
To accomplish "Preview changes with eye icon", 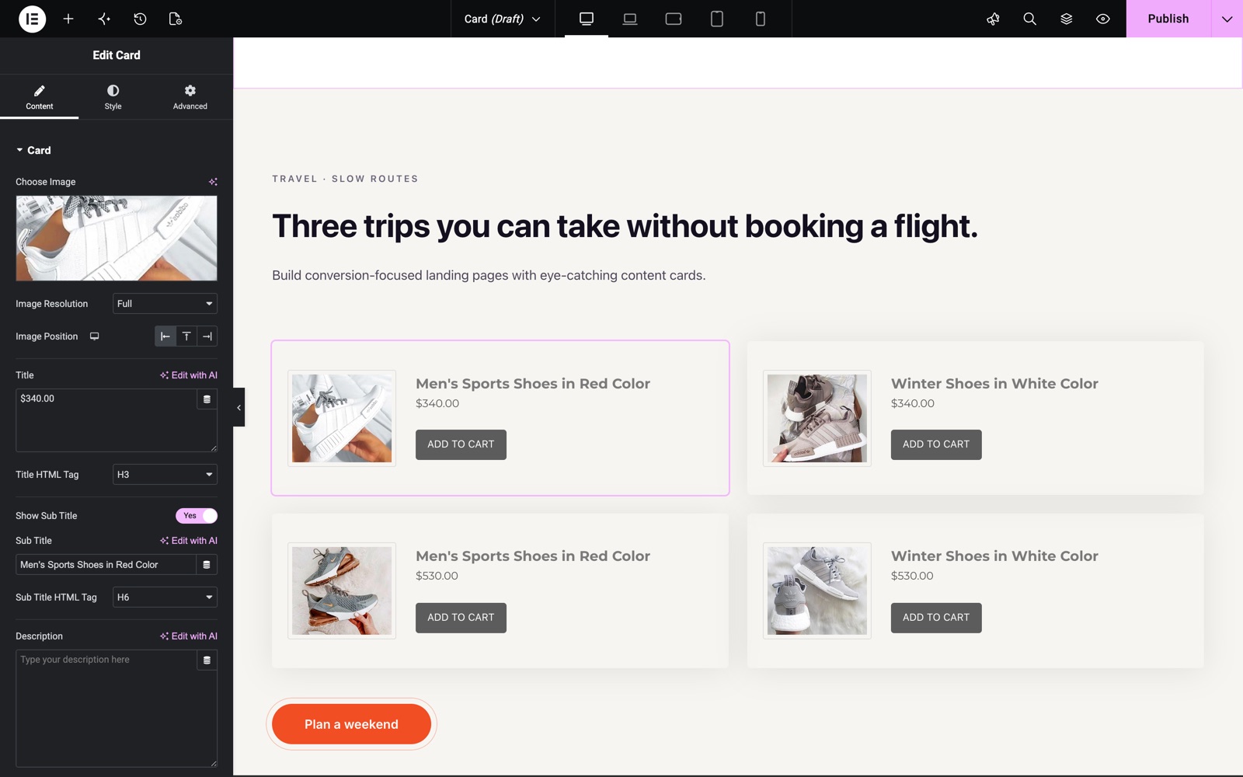I will 1102,19.
